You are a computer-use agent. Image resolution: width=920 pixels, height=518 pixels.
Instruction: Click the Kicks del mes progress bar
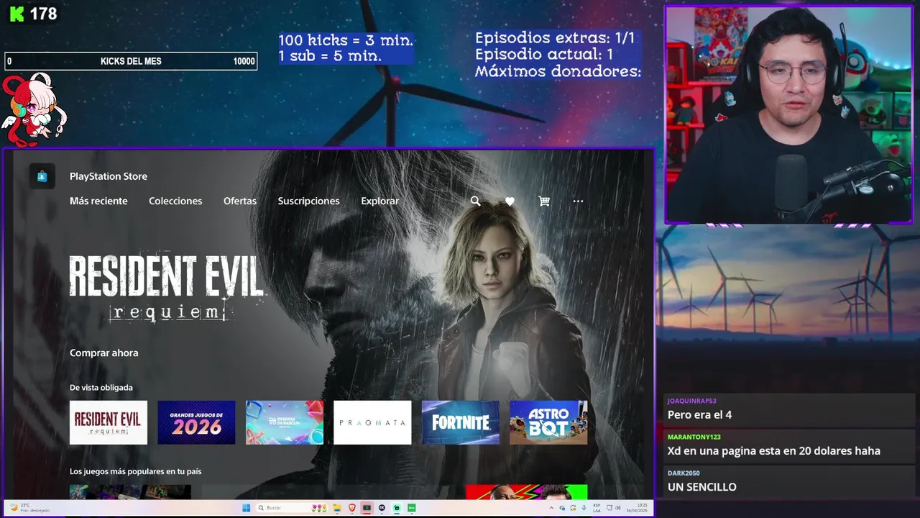[x=131, y=61]
